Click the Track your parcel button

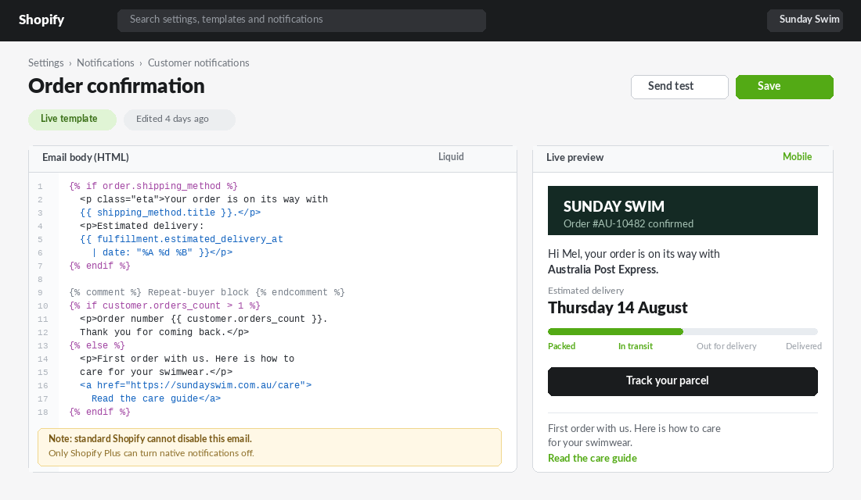tap(683, 381)
